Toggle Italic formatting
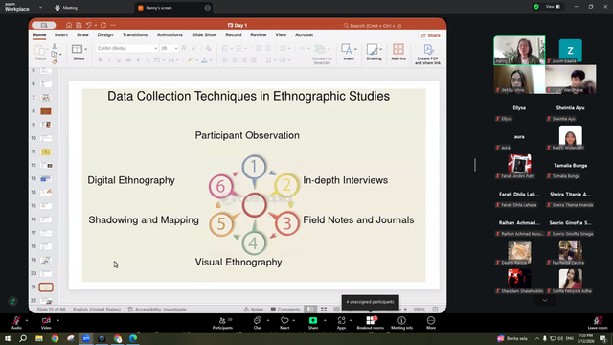The image size is (613, 345). tap(109, 59)
